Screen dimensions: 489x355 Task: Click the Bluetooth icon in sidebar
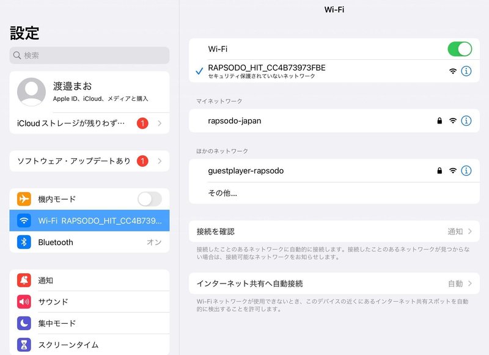point(24,242)
